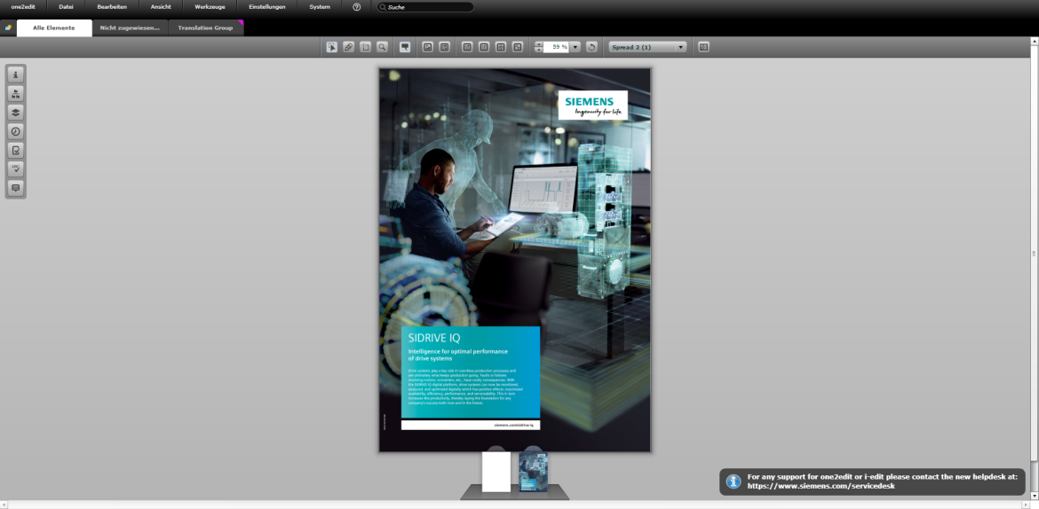Click the fit width view icon
The width and height of the screenshot is (1039, 509).
(501, 47)
